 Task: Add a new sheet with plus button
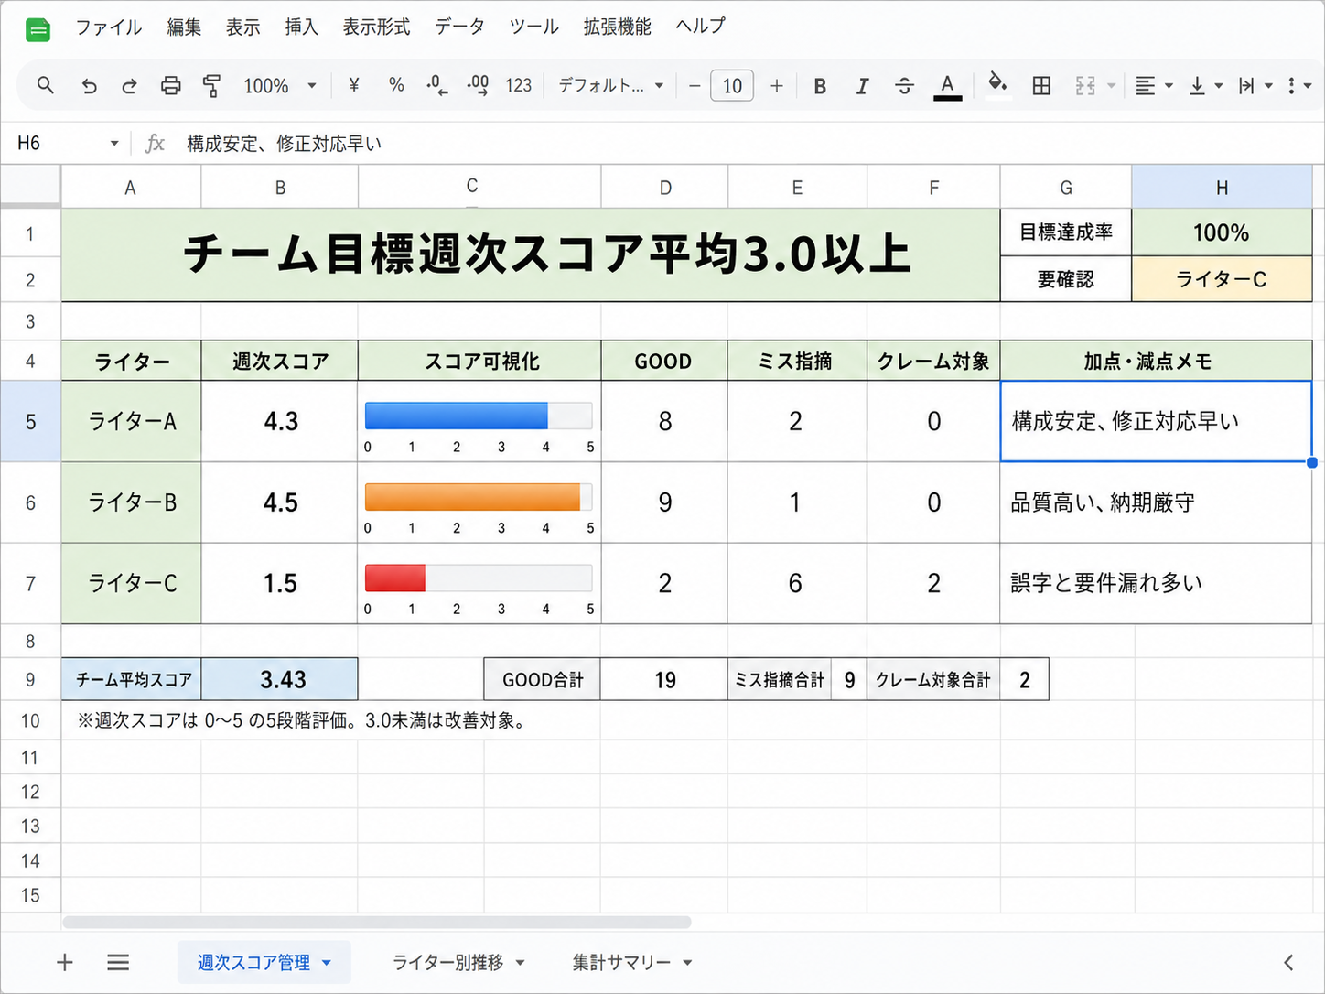65,962
